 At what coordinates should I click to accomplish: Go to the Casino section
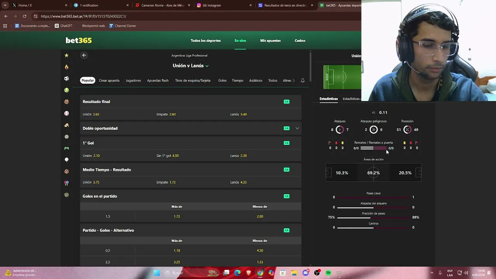[x=300, y=41]
